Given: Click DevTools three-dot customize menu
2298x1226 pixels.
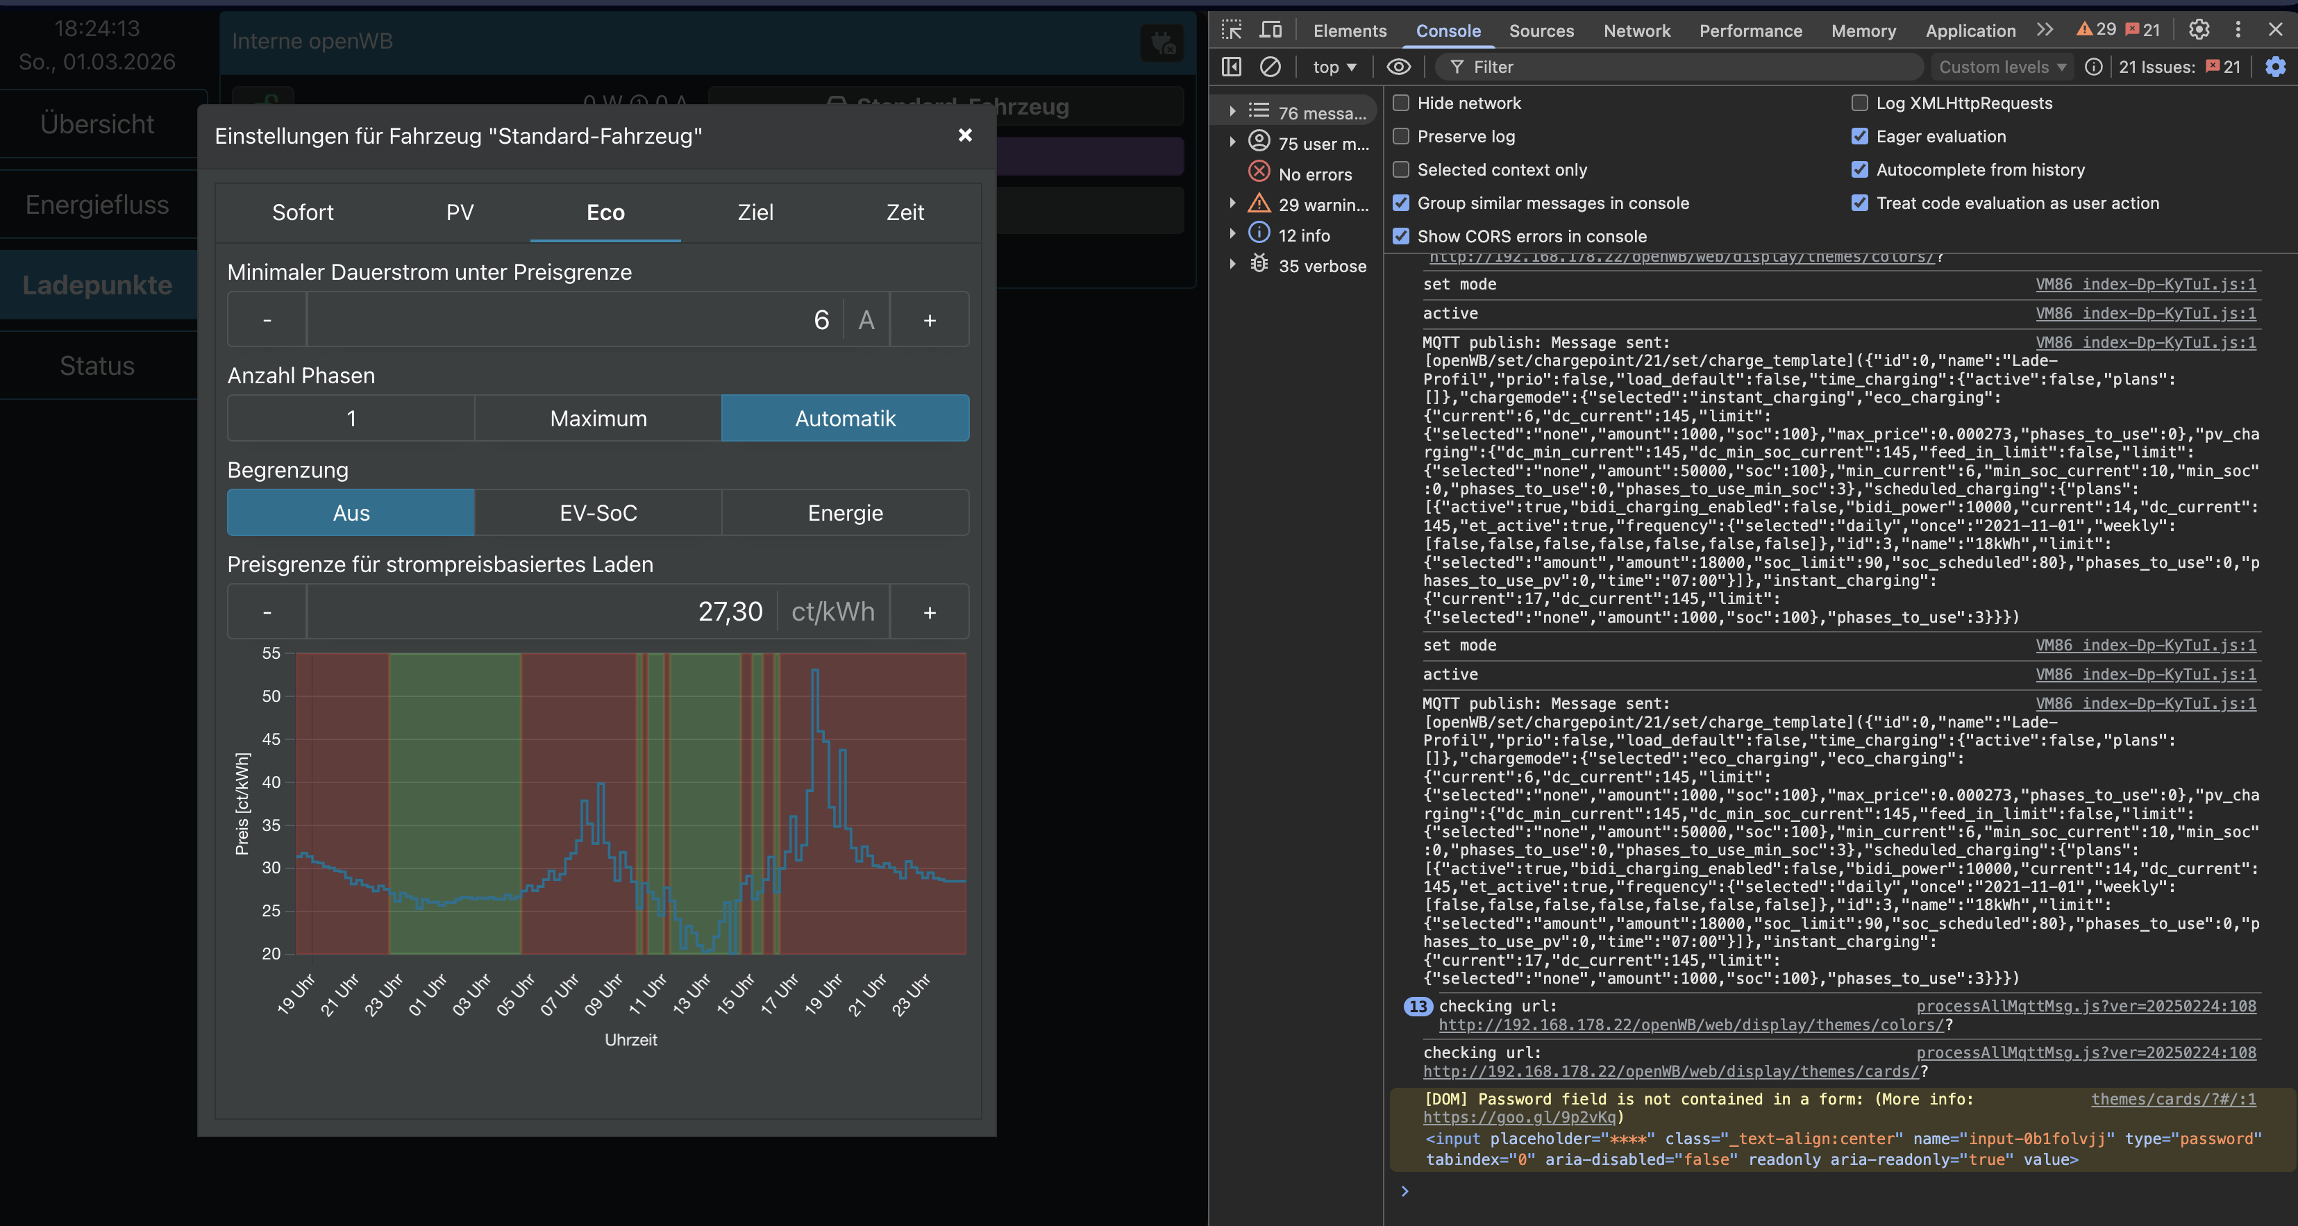Looking at the screenshot, I should (x=2238, y=29).
